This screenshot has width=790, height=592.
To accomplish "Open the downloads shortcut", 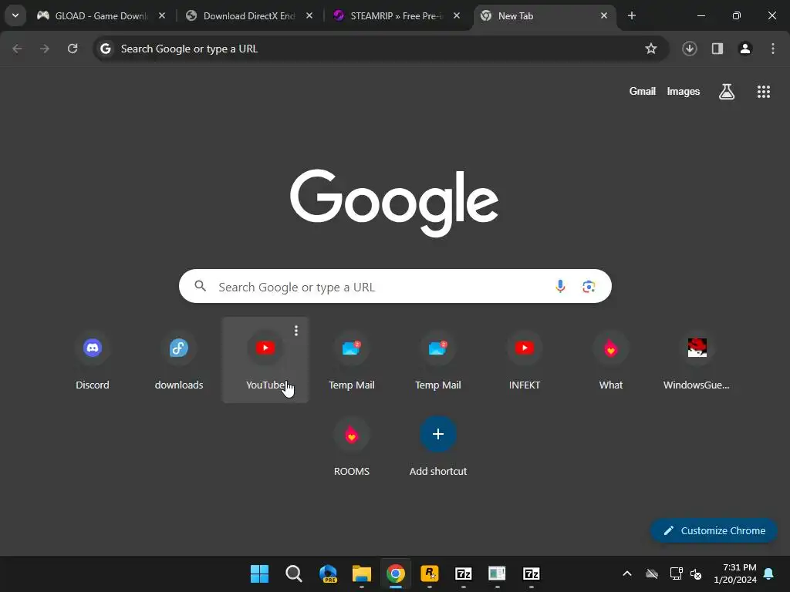I will [x=179, y=360].
